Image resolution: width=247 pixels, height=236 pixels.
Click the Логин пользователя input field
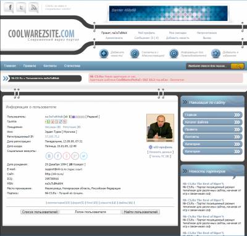click(90, 212)
